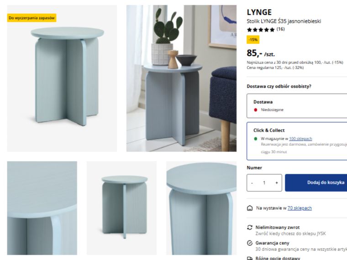Open the 70 sklepach display link
Screen dimensions: 347x260
point(300,208)
